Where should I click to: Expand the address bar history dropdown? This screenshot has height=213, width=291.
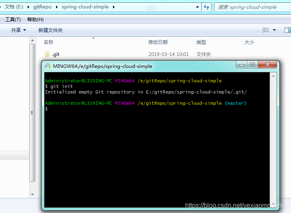[x=197, y=7]
